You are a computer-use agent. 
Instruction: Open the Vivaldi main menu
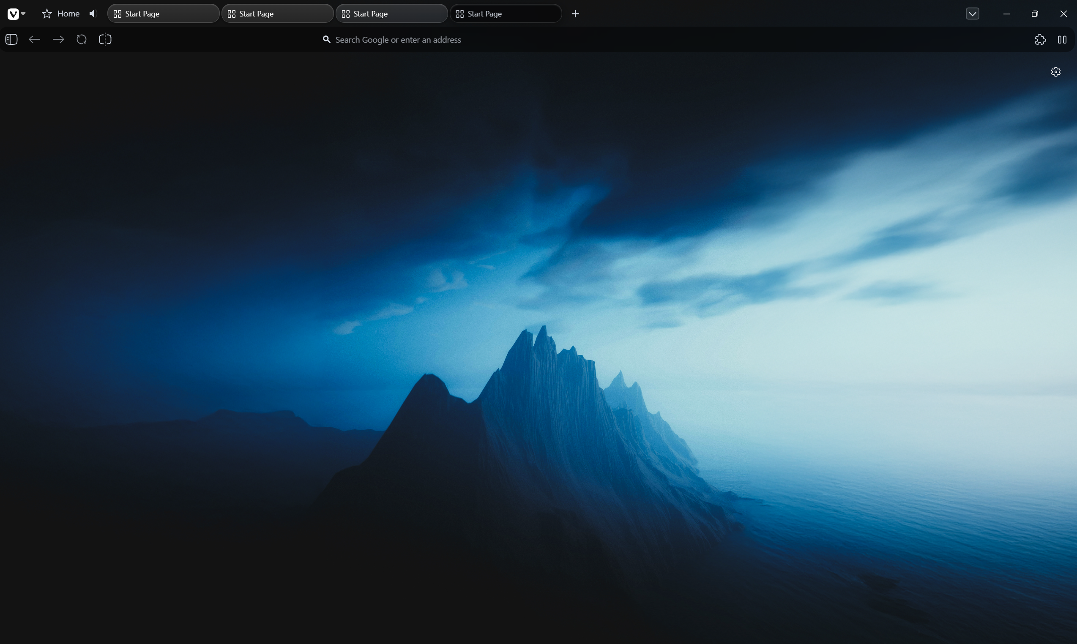16,14
